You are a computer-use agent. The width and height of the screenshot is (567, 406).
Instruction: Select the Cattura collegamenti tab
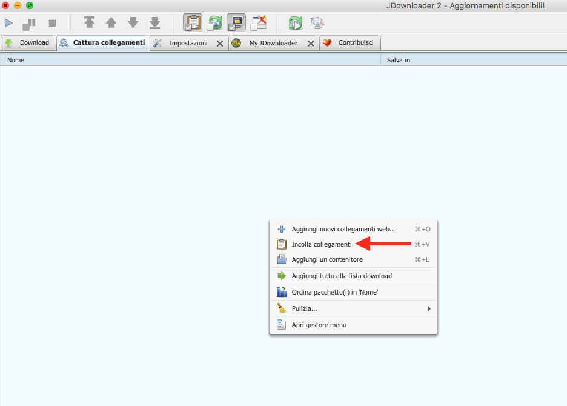pos(104,42)
